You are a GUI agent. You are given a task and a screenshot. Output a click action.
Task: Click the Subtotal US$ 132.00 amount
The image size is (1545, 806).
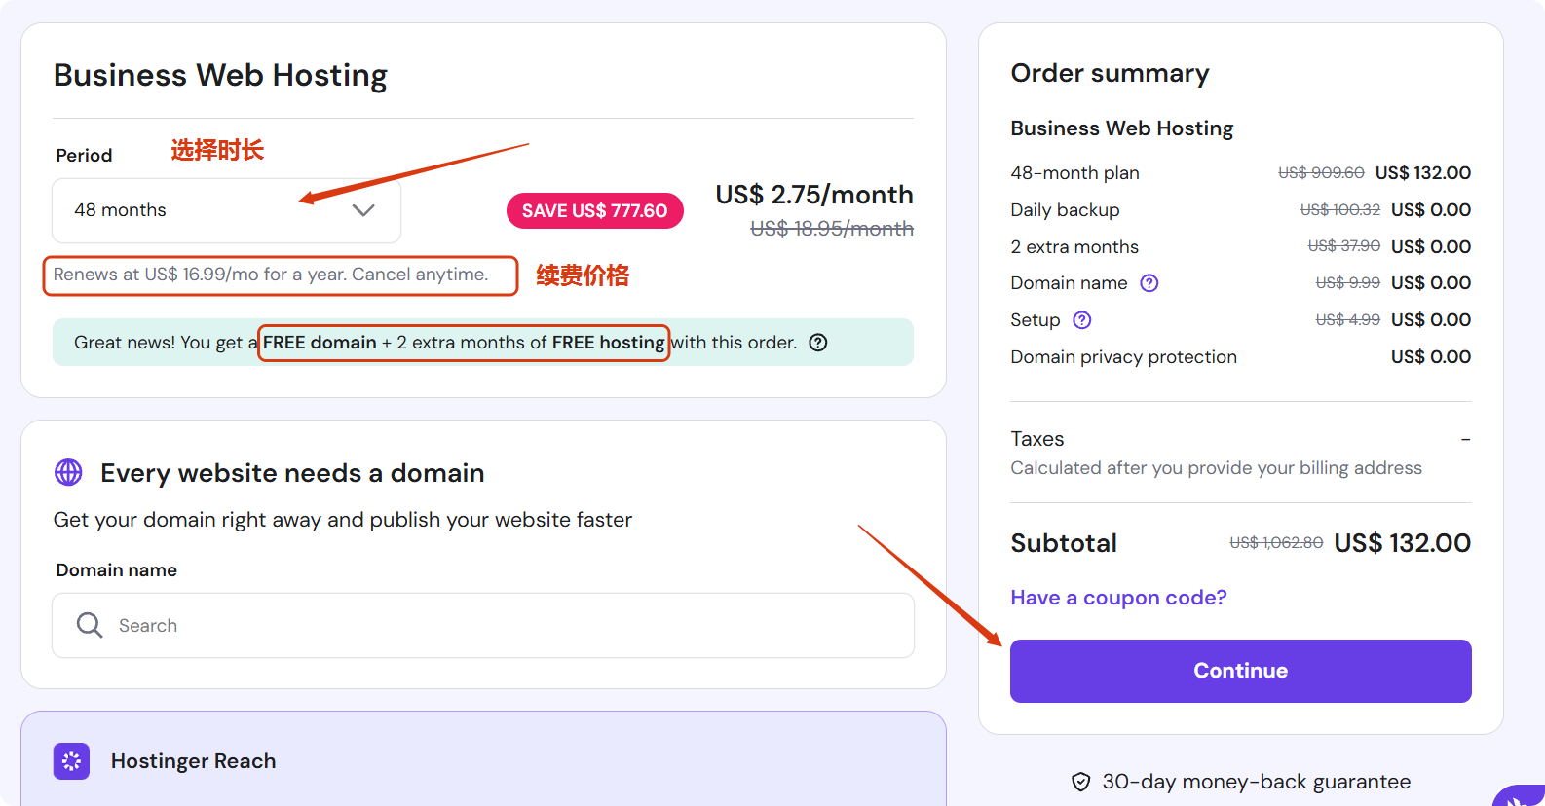pos(1402,543)
